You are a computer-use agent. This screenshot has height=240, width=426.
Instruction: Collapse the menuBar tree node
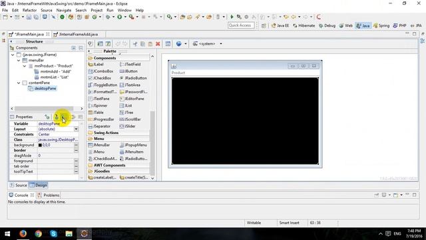(x=19, y=61)
